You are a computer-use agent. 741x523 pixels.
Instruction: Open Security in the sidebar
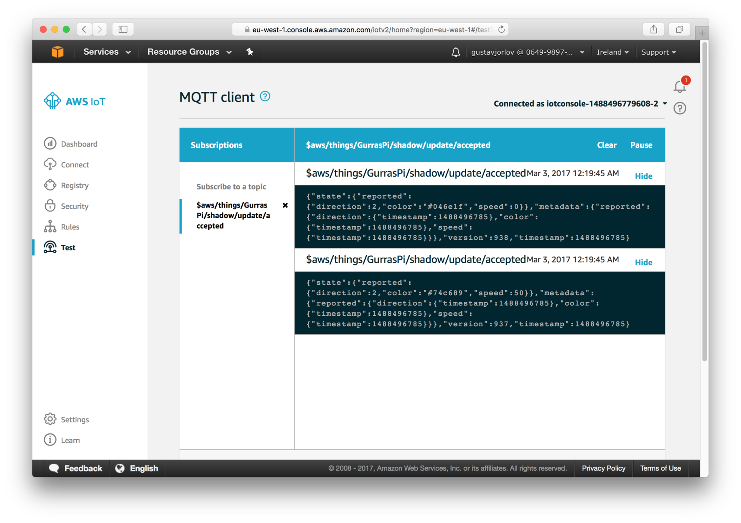(x=74, y=206)
